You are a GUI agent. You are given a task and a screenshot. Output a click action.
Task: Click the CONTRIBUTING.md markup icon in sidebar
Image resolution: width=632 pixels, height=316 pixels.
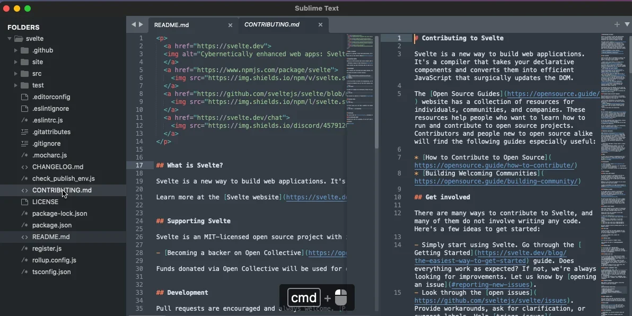tap(24, 191)
